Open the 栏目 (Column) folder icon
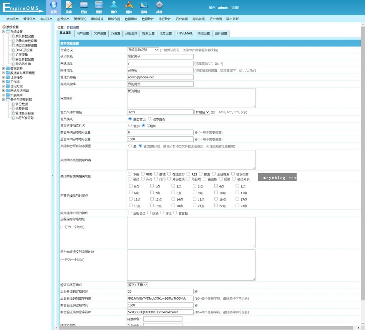Viewport: 365px width, 330px height. [x=84, y=5]
